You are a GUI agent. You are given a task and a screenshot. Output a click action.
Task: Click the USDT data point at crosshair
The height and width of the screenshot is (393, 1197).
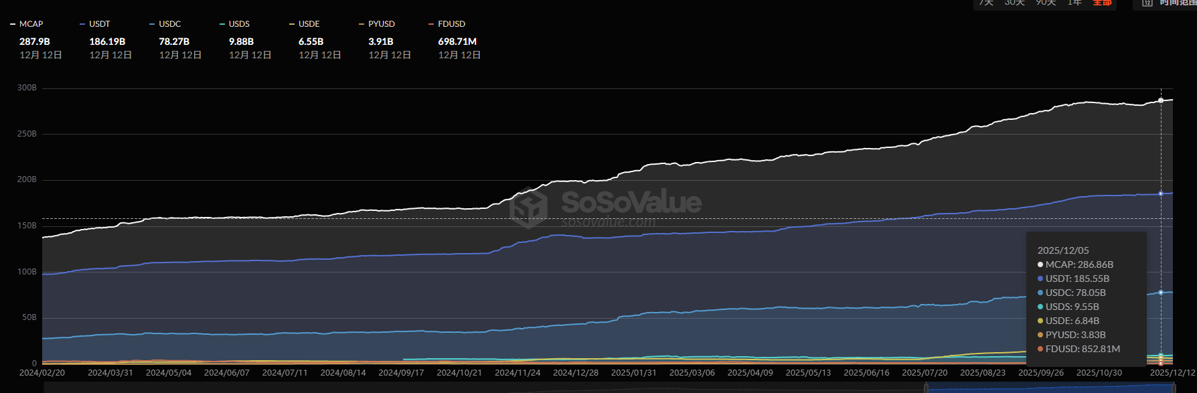pos(1161,193)
